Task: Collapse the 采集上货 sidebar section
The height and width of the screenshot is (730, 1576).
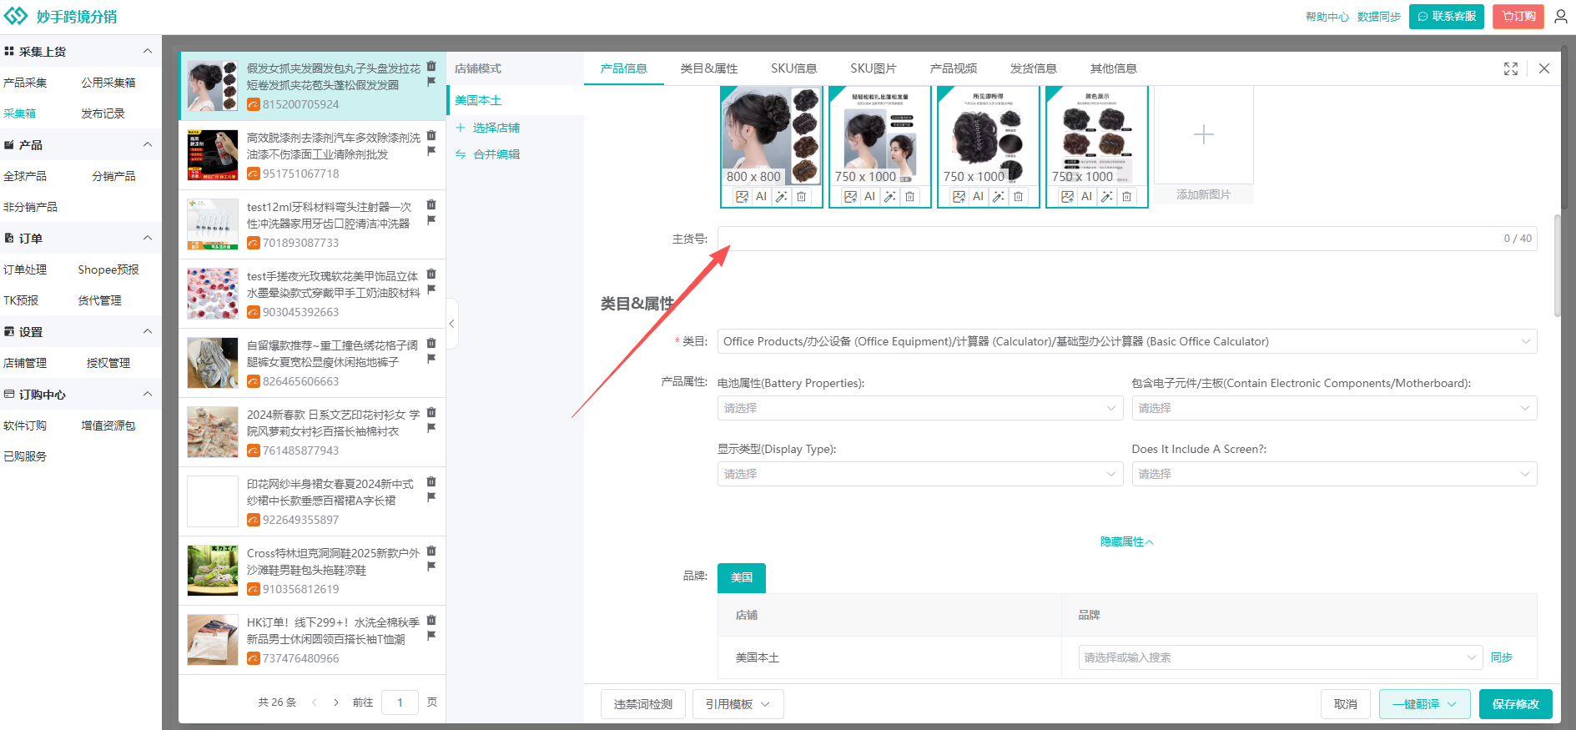Action: 148,51
